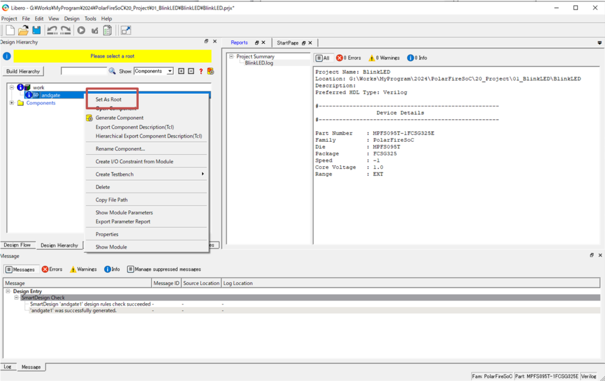Toggle the Errors filter in Message panel
This screenshot has width=605, height=381.
pos(52,269)
